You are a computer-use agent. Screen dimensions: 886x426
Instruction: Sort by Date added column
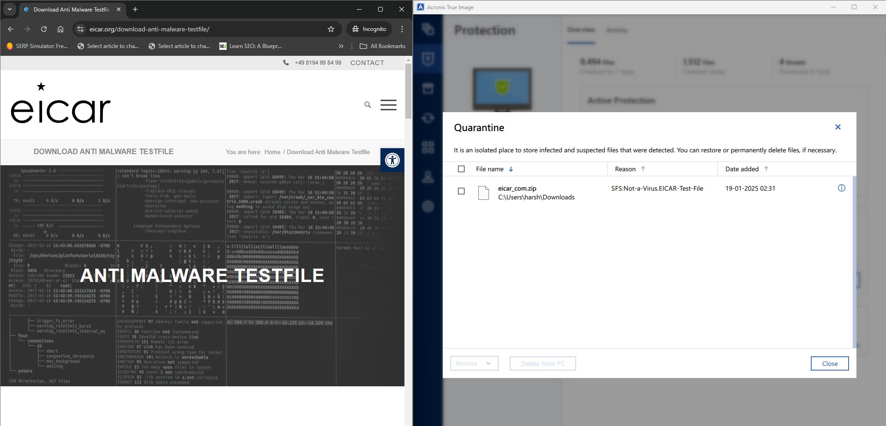tap(747, 169)
